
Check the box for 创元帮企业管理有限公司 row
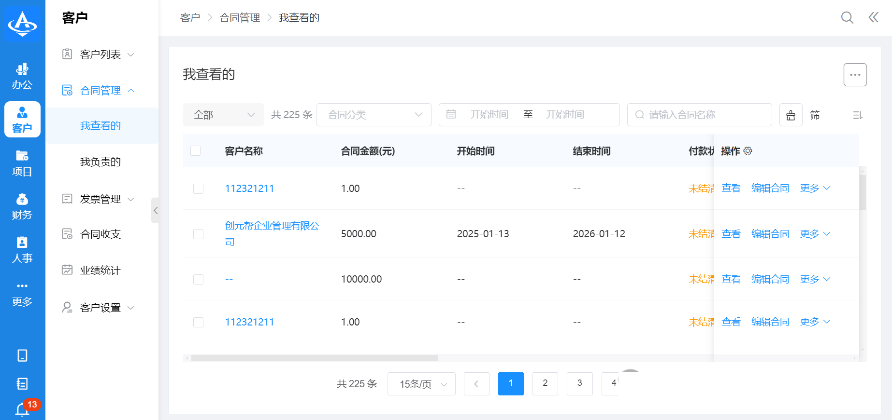tap(198, 234)
